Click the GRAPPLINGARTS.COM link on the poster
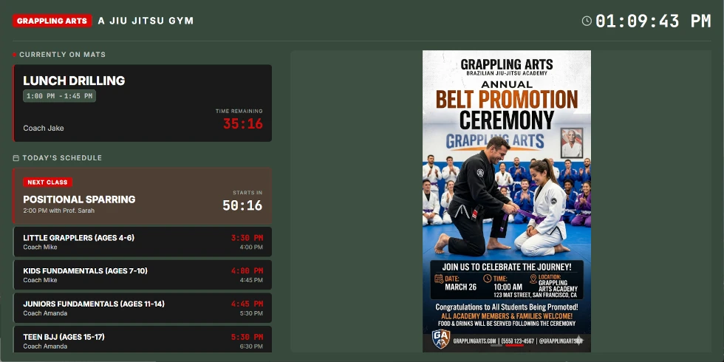724x362 pixels. click(474, 341)
